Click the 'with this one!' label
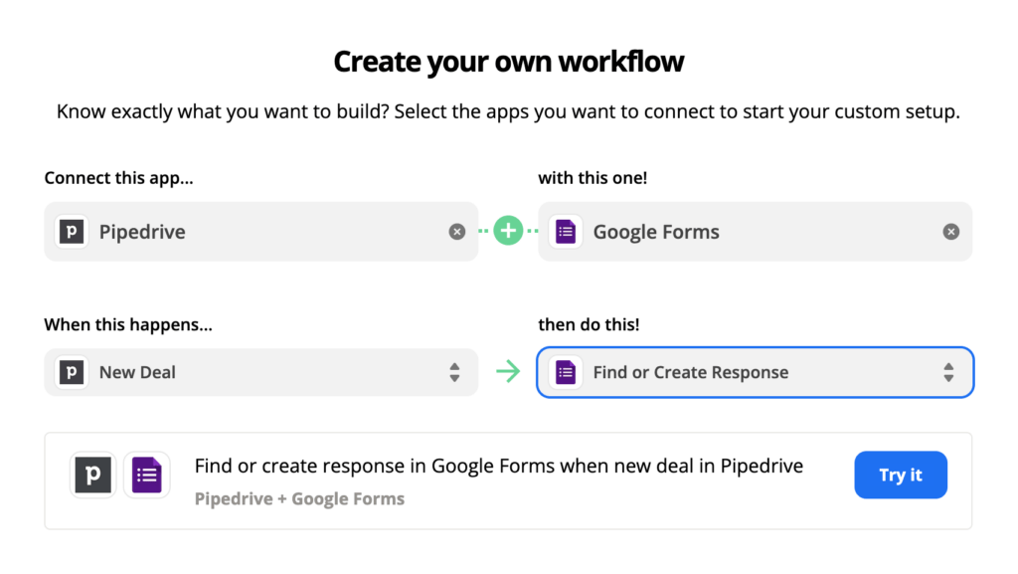Image resolution: width=1018 pixels, height=574 pixels. 593,178
